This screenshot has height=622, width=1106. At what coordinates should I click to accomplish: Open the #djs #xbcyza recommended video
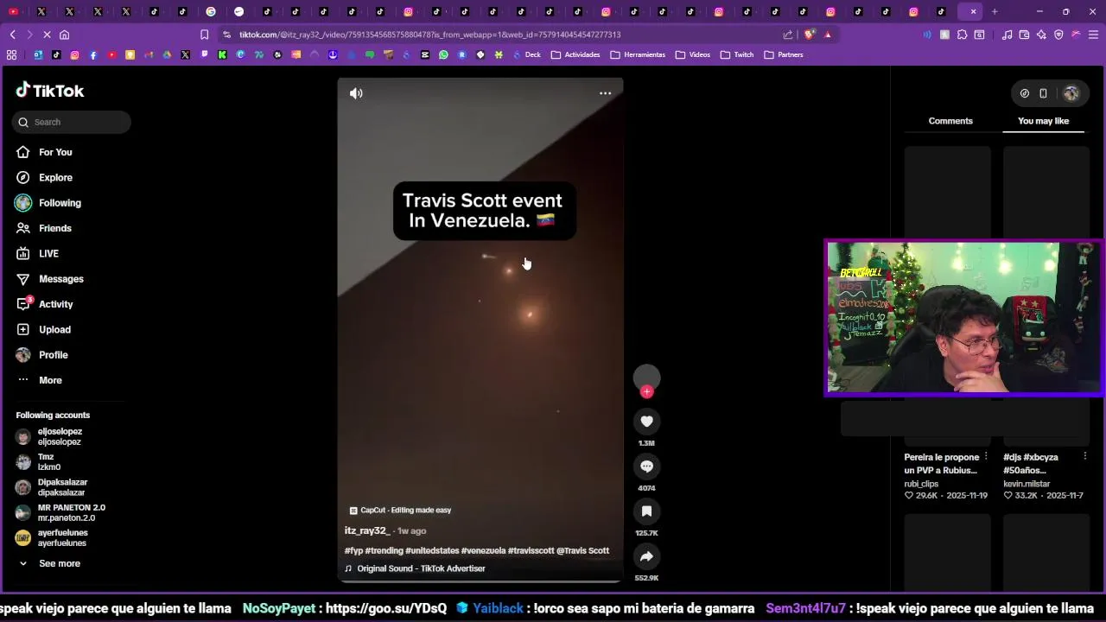(1031, 464)
